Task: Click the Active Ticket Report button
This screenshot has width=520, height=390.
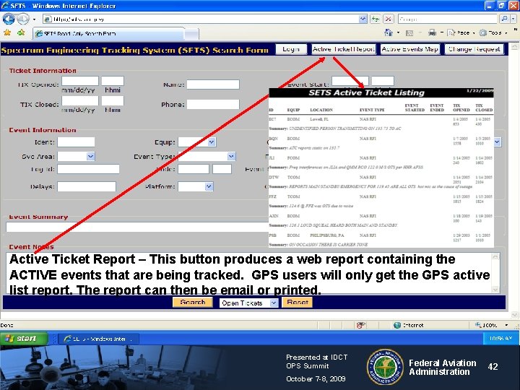Action: 344,49
